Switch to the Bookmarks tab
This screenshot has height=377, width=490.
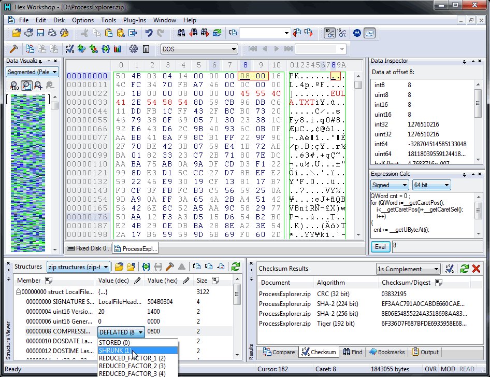[x=387, y=352]
